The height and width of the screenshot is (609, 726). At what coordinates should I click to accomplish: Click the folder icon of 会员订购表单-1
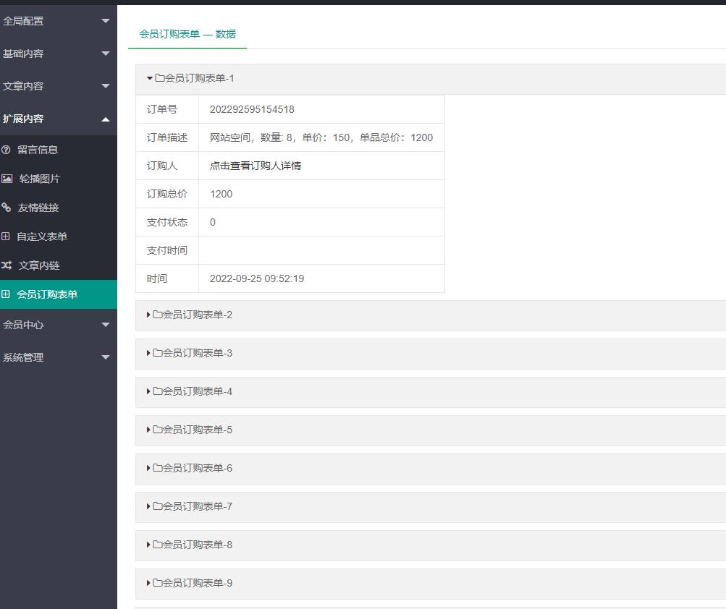click(159, 78)
